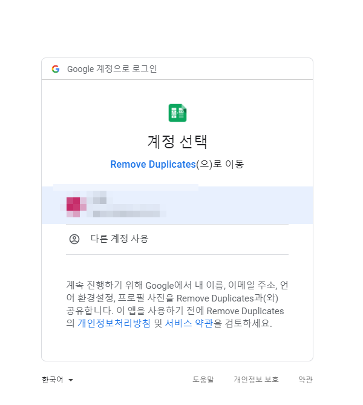
Task: Open the 개인정보 보호 footer link
Action: (256, 380)
